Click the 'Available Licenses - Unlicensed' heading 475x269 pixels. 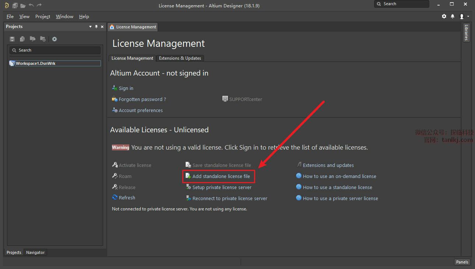click(x=159, y=130)
